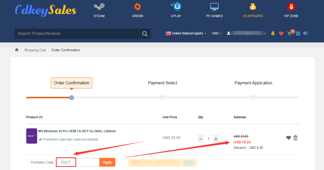Expand the USD currency dropdown
This screenshot has height=170, width=324.
(217, 33)
